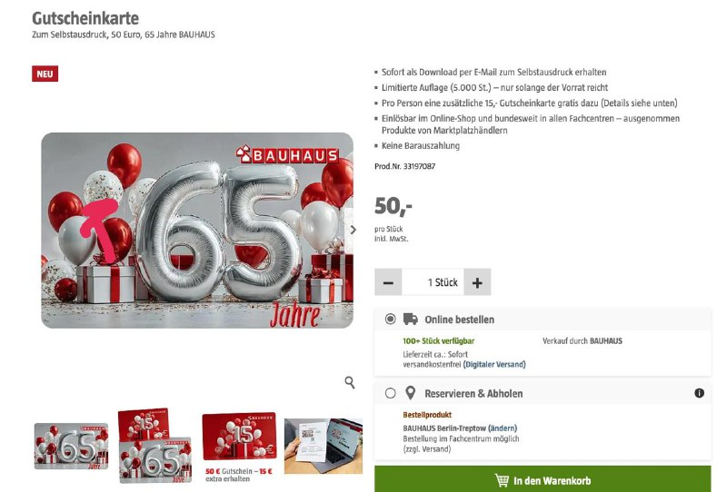Click the info icon beside Reservieren & Abholen
The image size is (727, 492).
(699, 393)
